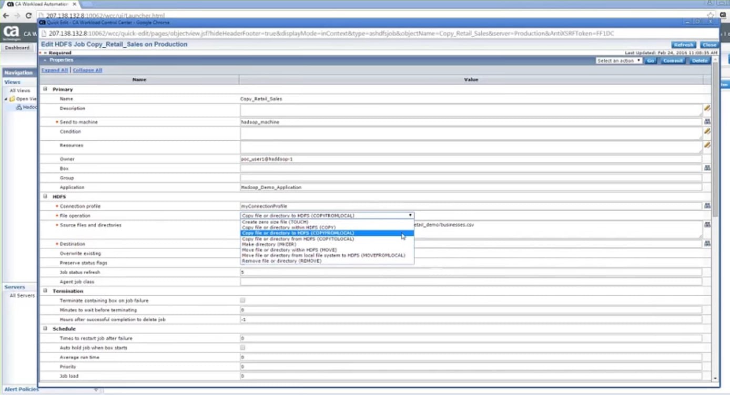730x395 pixels.
Task: Open Condition field edit pencil icon
Action: coord(707,131)
